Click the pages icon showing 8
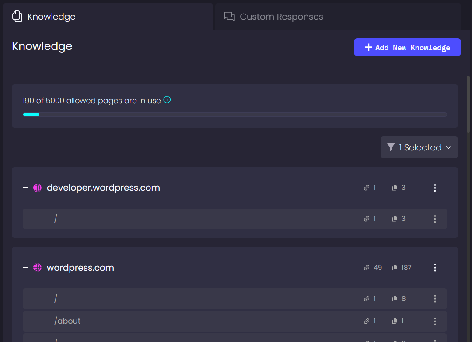472x342 pixels. [395, 299]
